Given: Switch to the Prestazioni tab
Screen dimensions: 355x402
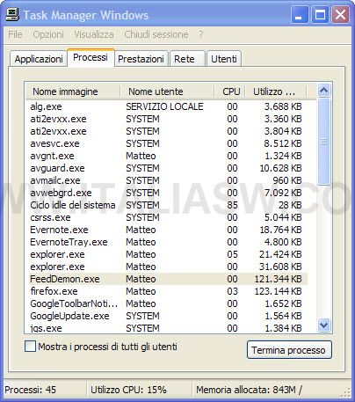Looking at the screenshot, I should [x=141, y=59].
